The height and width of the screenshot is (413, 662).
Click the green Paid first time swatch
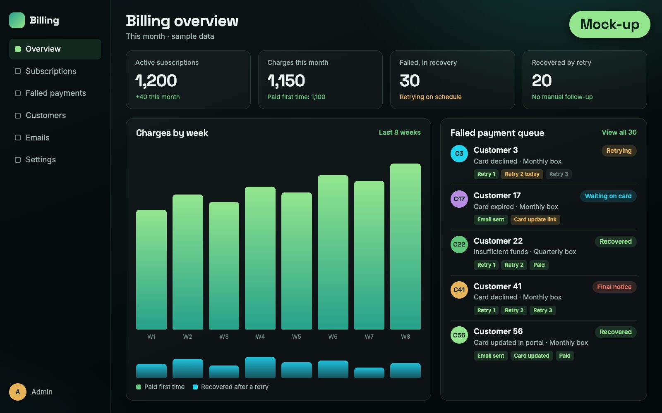coord(139,387)
